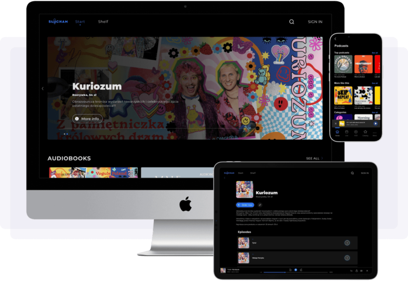Pause playback in the tablet mini player
Screen dimensions: 408x281
point(296,270)
